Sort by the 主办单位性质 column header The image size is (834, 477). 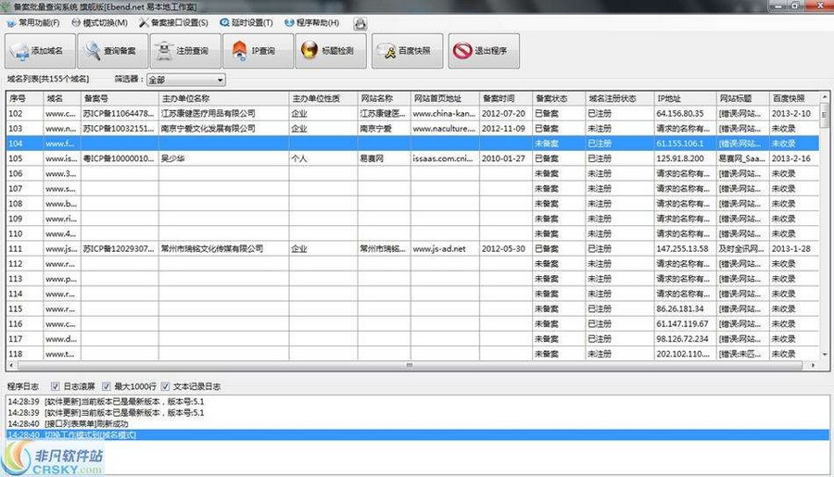tap(323, 98)
